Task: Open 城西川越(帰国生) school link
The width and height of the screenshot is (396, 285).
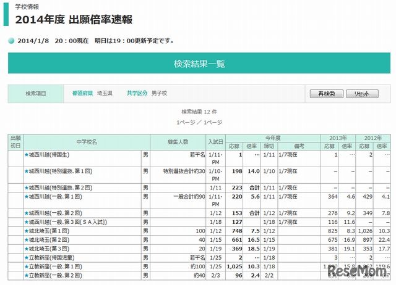Action: [49, 155]
